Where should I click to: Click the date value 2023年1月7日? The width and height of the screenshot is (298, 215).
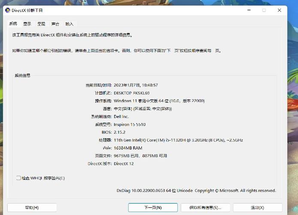tap(127, 85)
